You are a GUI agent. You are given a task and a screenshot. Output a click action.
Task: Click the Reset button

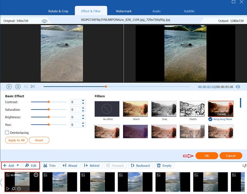(x=39, y=140)
